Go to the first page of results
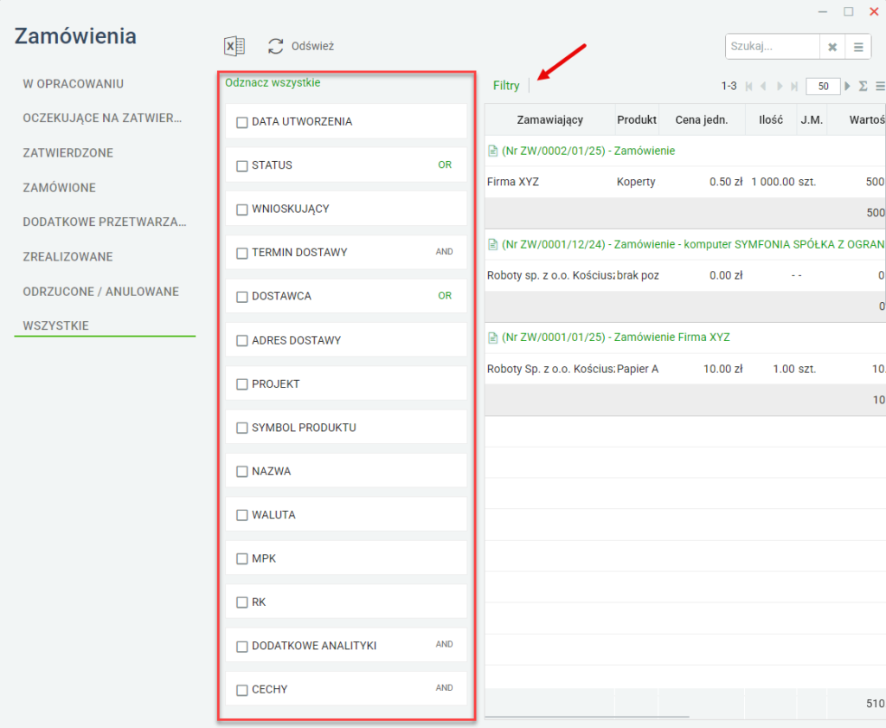Viewport: 886px width, 728px height. point(748,86)
